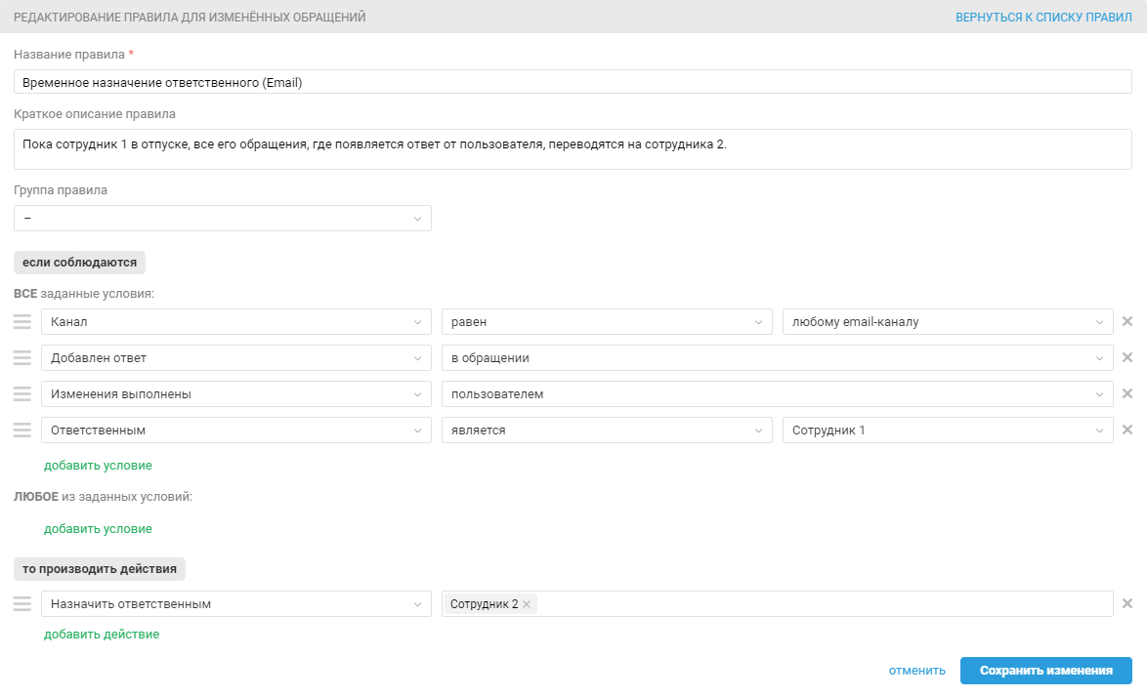Click drag handle of Назначить ответственным action
Screen dimensions: 1147x697
[22, 603]
